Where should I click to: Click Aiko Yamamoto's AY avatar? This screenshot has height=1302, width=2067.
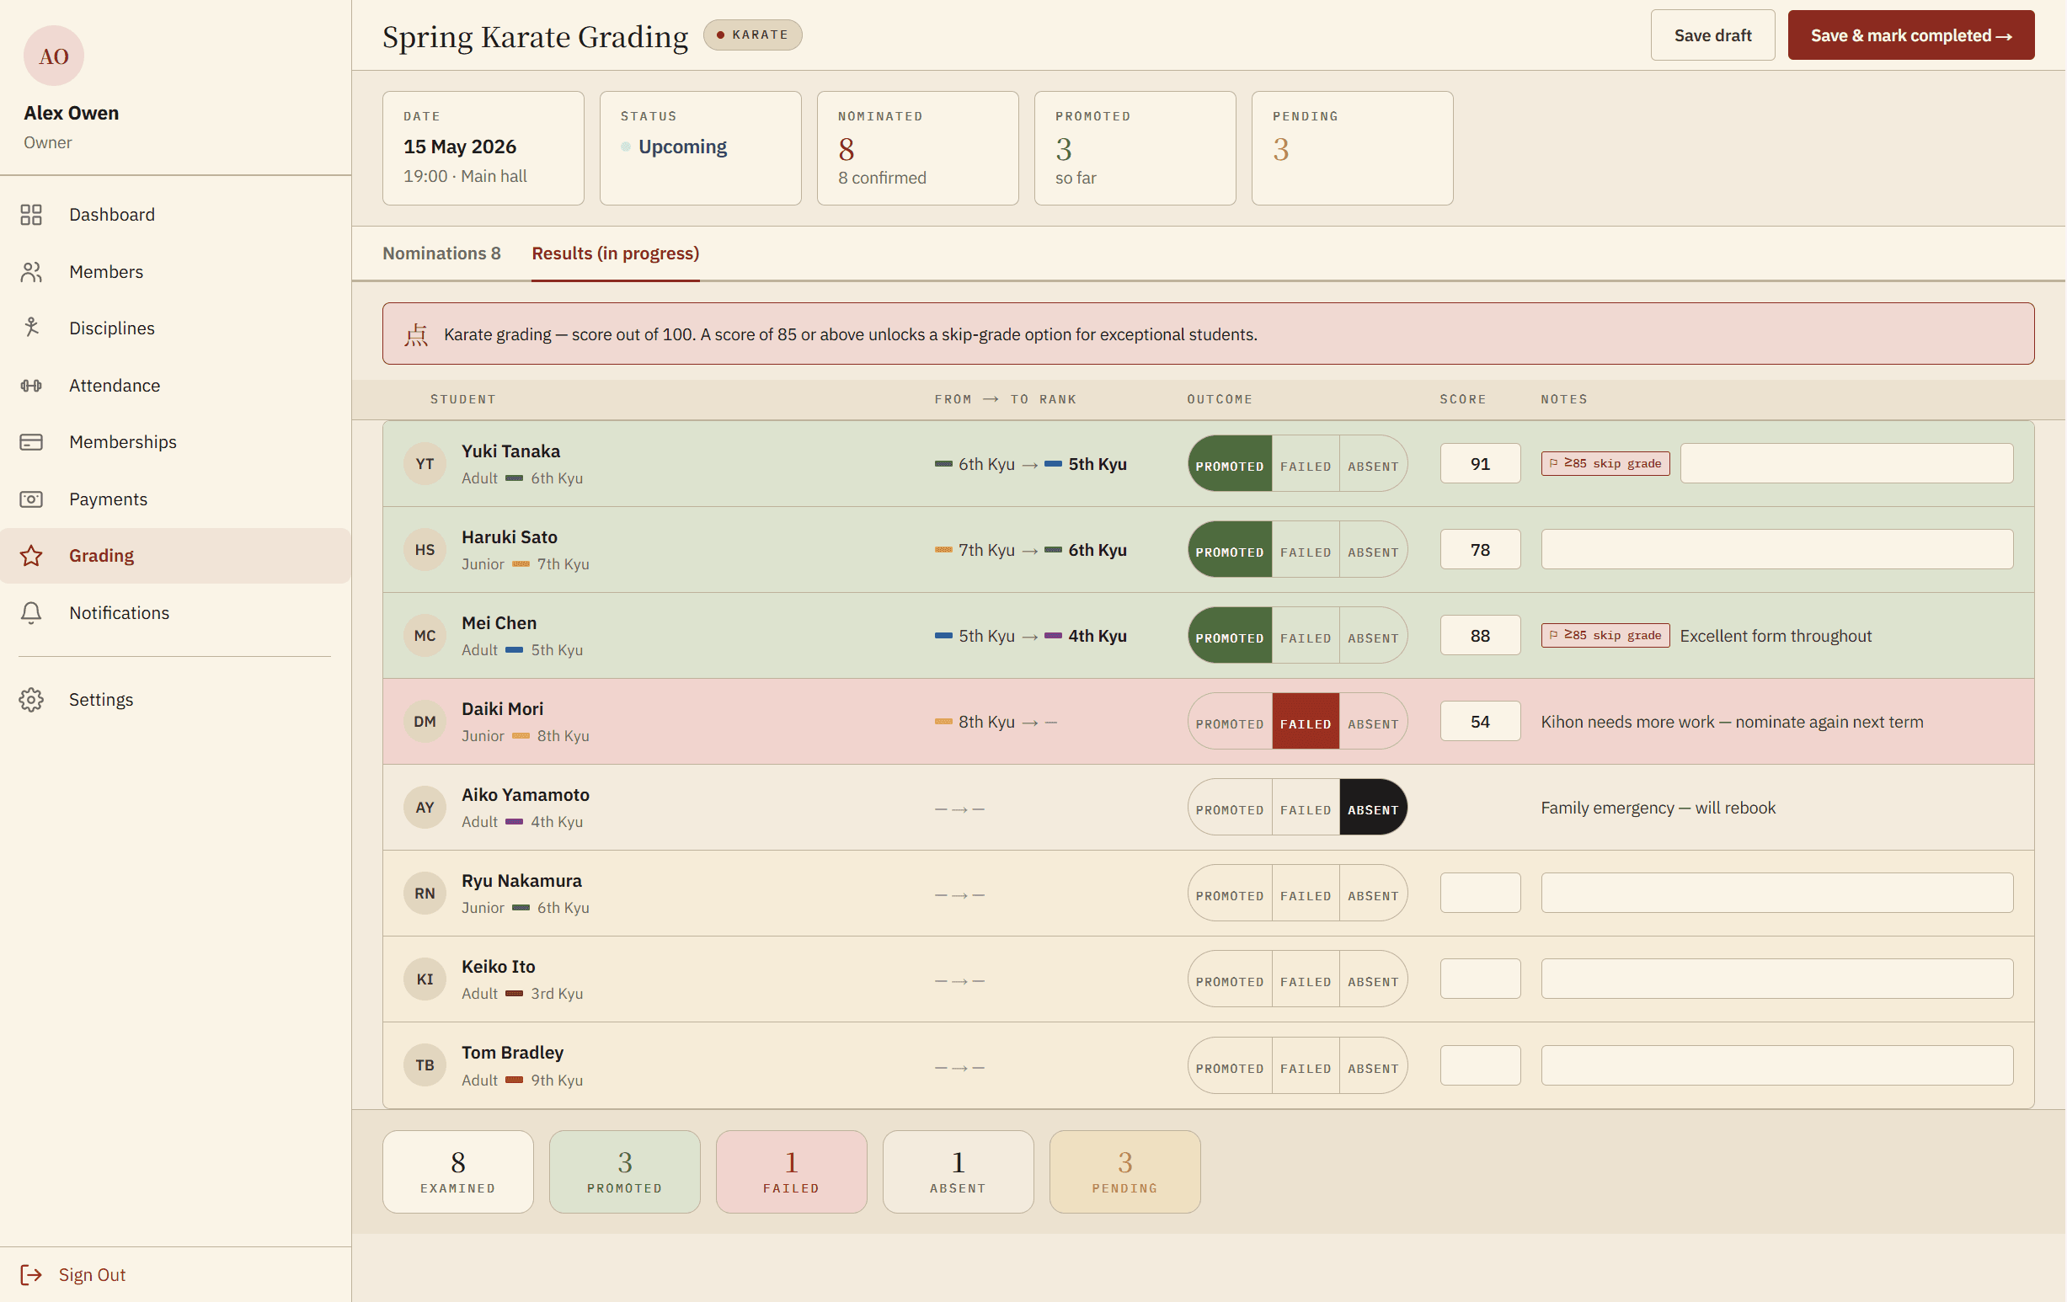[x=425, y=807]
